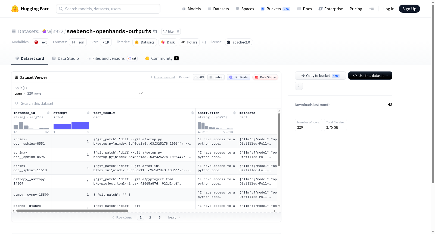Open Models in the top navigation
The height and width of the screenshot is (234, 435).
tap(191, 9)
